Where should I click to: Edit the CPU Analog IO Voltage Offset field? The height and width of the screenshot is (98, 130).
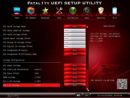point(75,42)
